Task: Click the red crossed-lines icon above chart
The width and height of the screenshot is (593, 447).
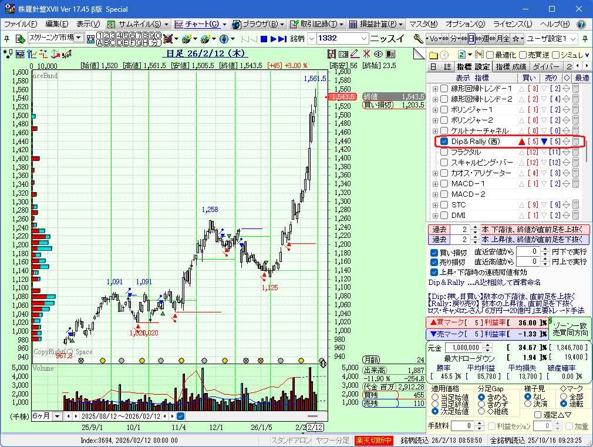Action: point(366,54)
